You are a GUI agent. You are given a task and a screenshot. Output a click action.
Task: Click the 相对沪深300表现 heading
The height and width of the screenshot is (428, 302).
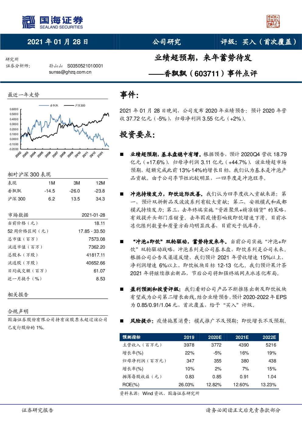point(29,174)
